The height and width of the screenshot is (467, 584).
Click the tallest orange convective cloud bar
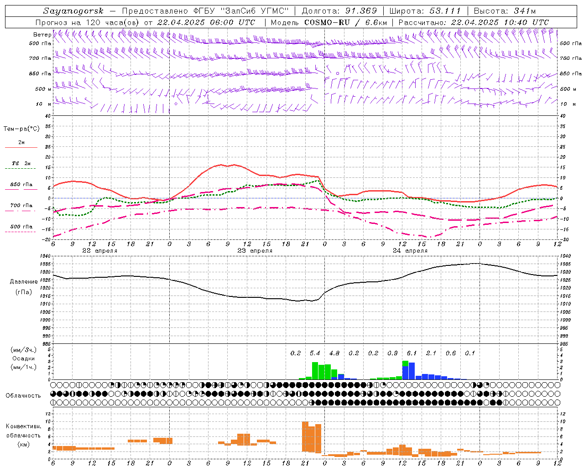[305, 437]
